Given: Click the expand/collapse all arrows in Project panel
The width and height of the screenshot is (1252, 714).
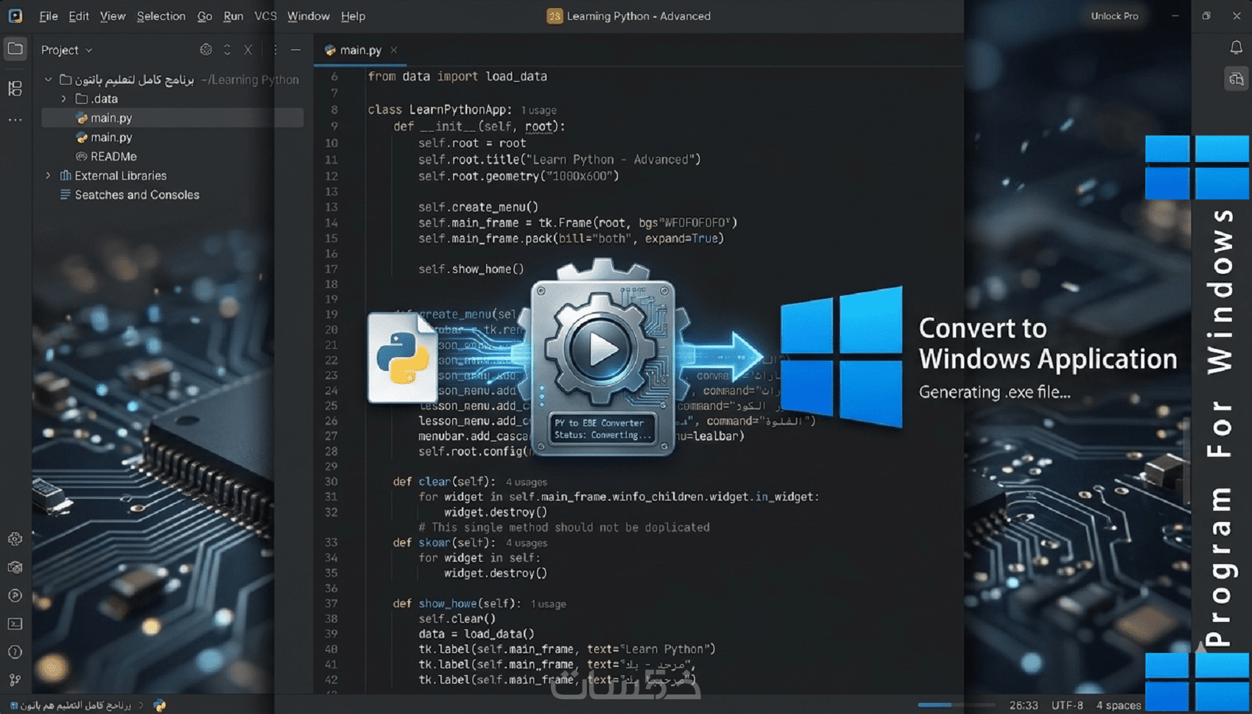Looking at the screenshot, I should tap(227, 50).
